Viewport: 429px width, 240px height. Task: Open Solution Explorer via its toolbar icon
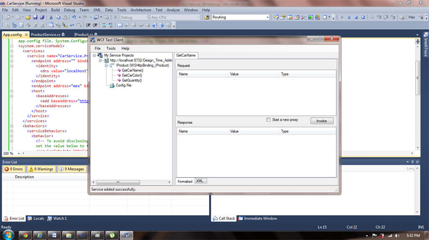coord(276,17)
